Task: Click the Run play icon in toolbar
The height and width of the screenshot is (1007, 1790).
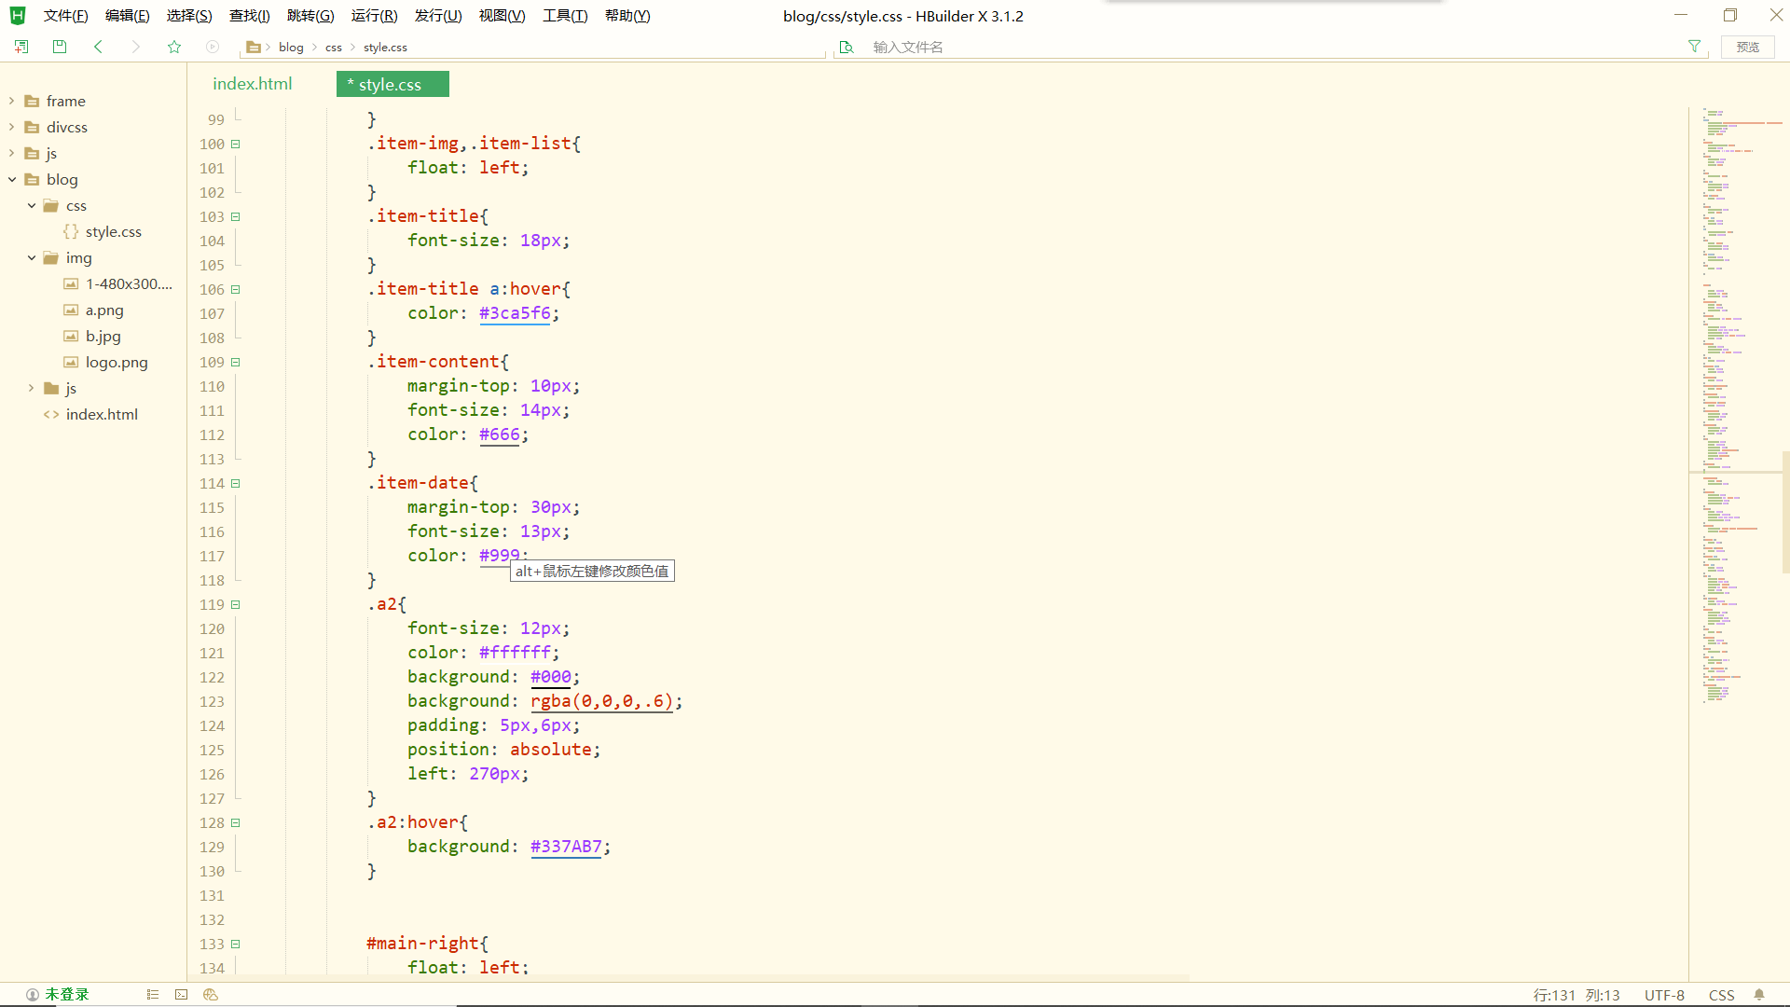Action: click(x=213, y=47)
